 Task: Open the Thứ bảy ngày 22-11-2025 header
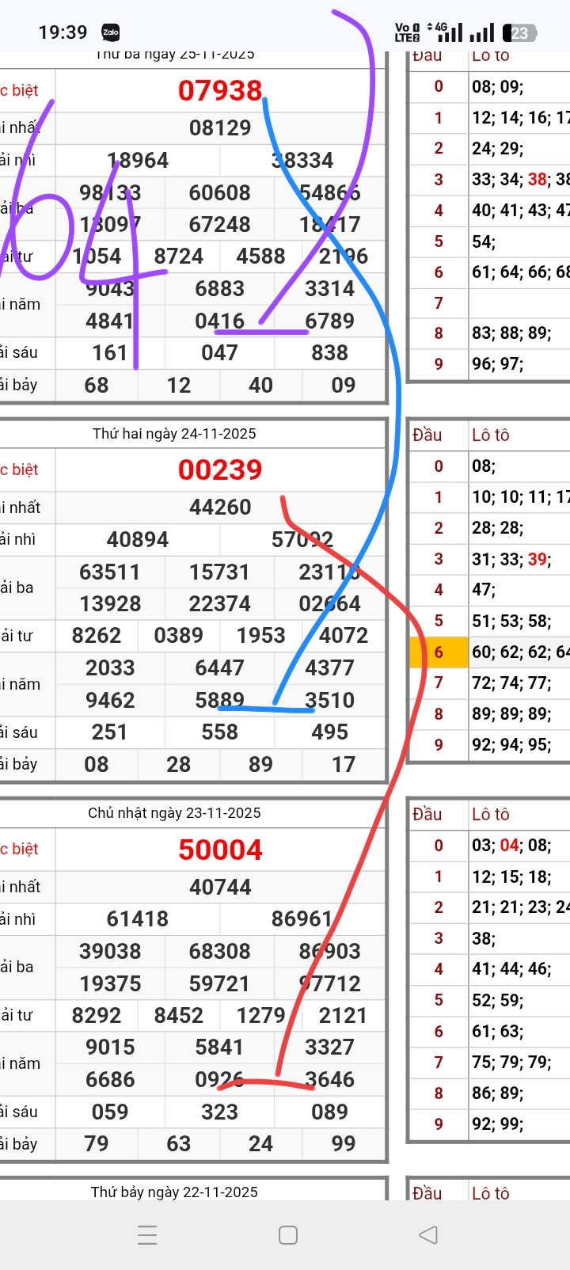point(174,1192)
